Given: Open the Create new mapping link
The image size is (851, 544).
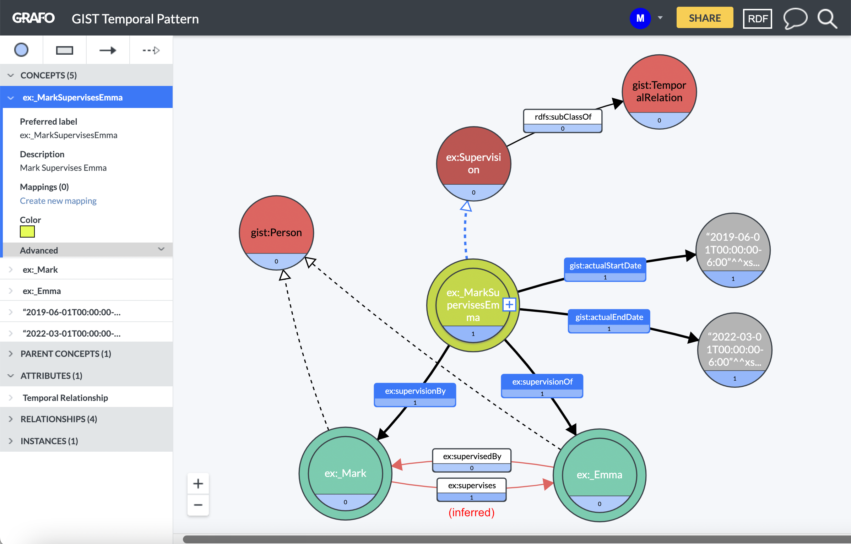Looking at the screenshot, I should [x=58, y=201].
